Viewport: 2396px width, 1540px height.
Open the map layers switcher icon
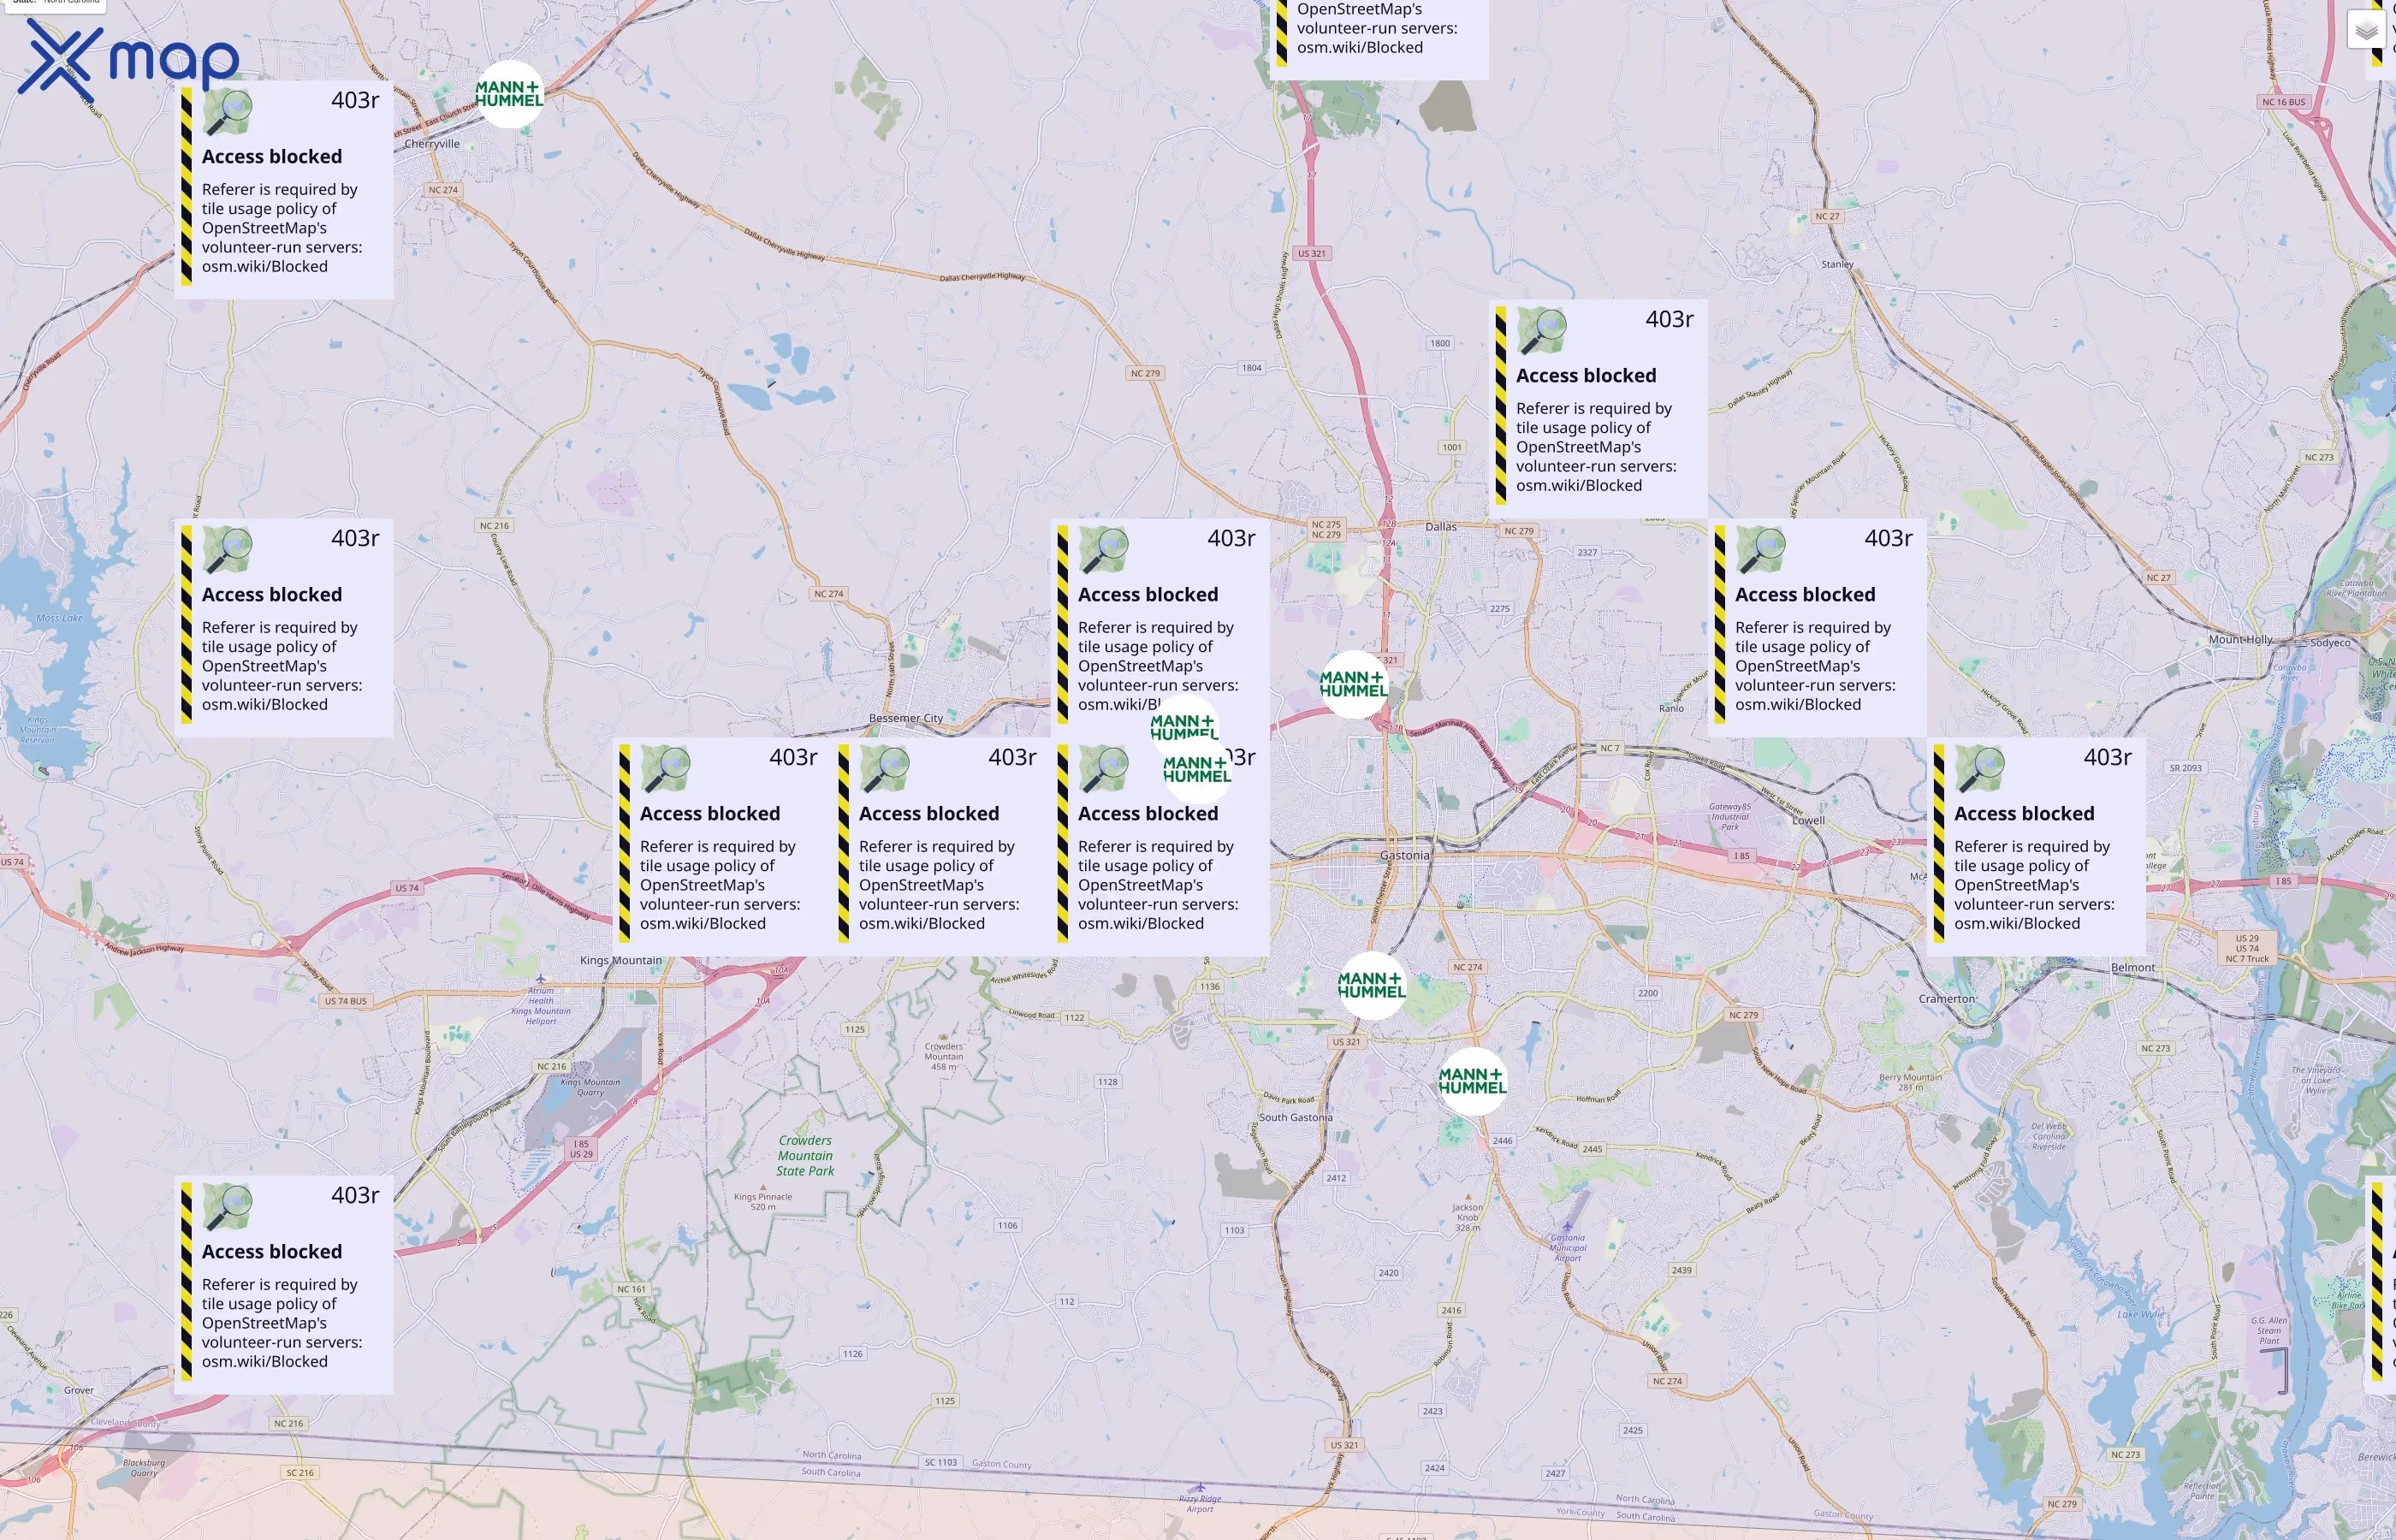click(2365, 30)
